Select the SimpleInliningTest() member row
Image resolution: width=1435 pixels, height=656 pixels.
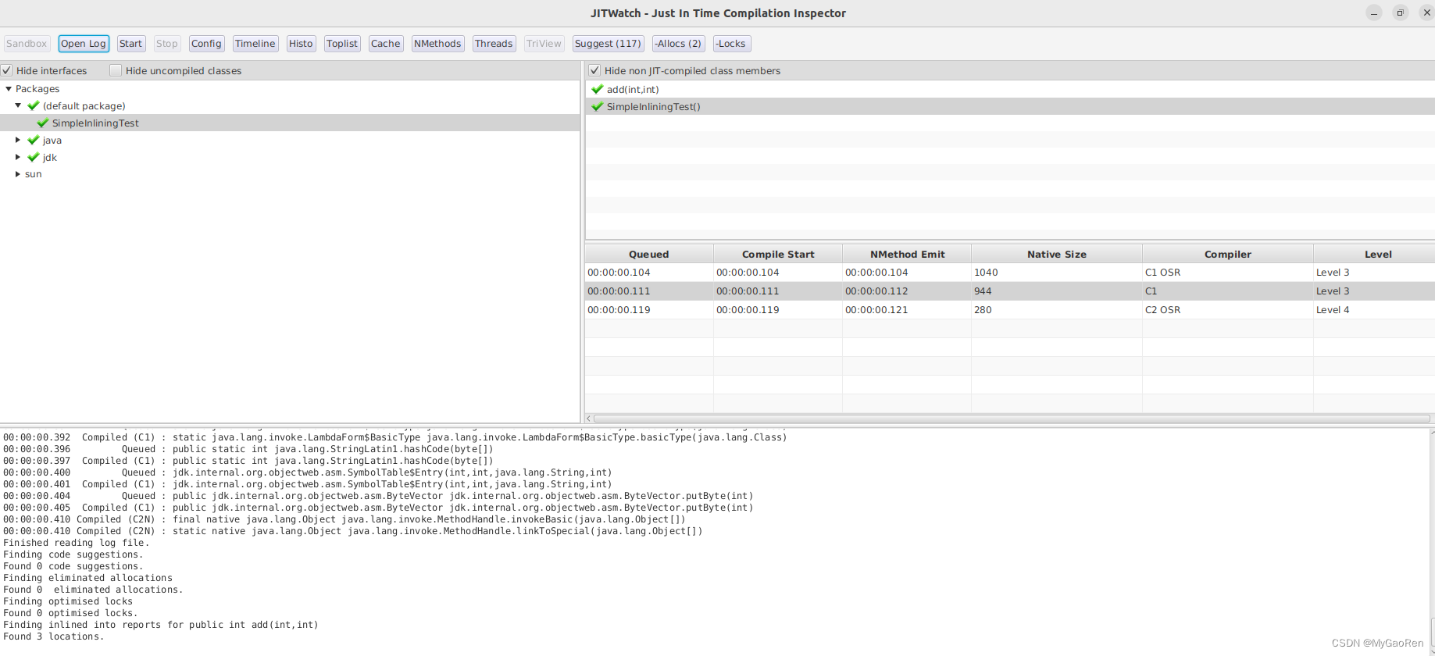pos(1010,106)
